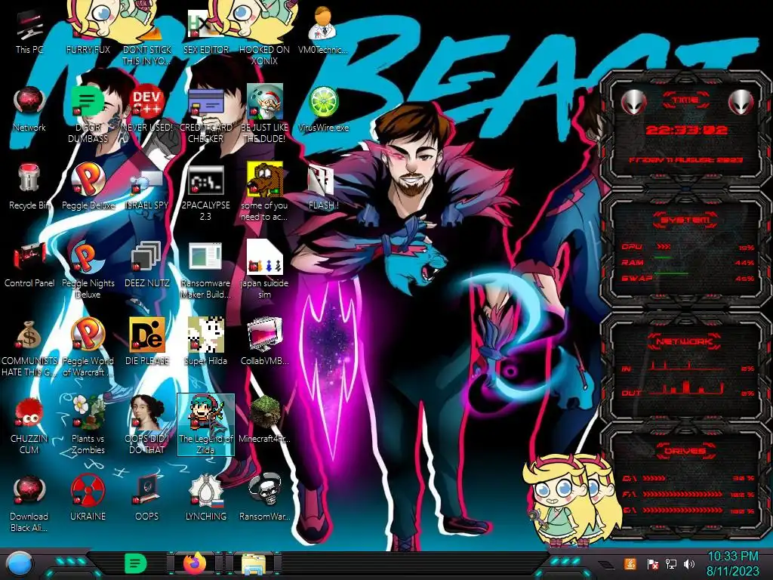Show hidden tray icons striped button

tap(605, 564)
